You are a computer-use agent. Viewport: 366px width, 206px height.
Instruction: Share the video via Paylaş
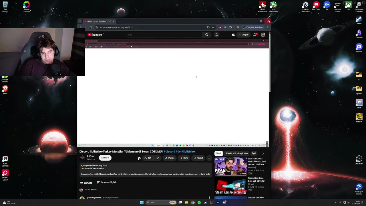point(170,158)
